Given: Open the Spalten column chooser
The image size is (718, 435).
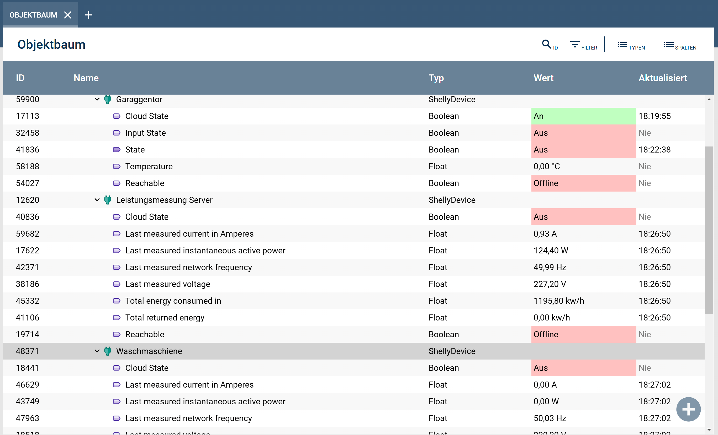Looking at the screenshot, I should point(669,45).
